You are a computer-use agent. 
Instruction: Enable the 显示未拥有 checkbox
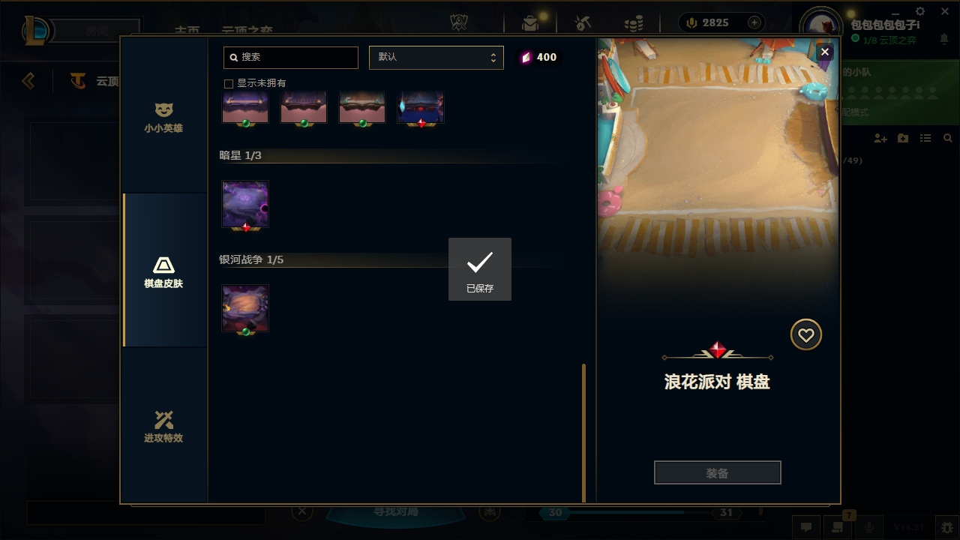coord(229,83)
